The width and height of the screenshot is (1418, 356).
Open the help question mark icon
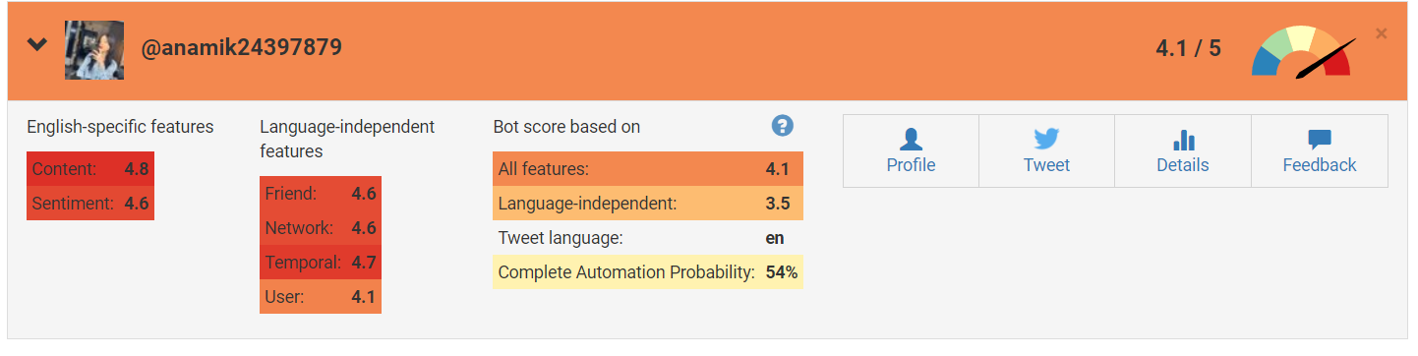point(782,125)
